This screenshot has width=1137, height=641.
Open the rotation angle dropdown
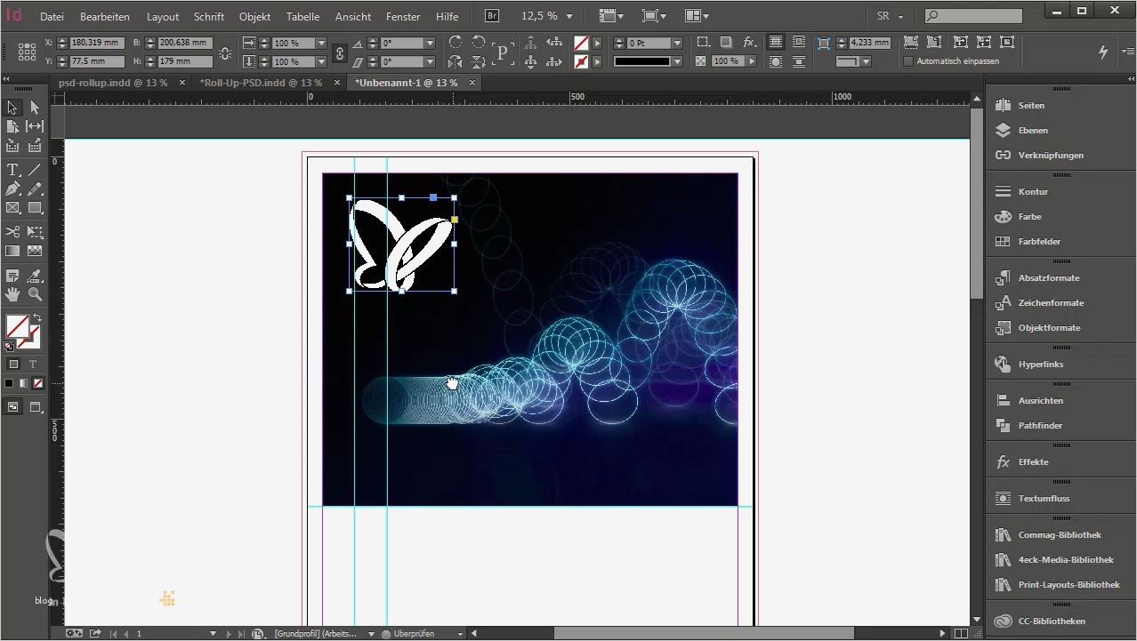tap(430, 43)
